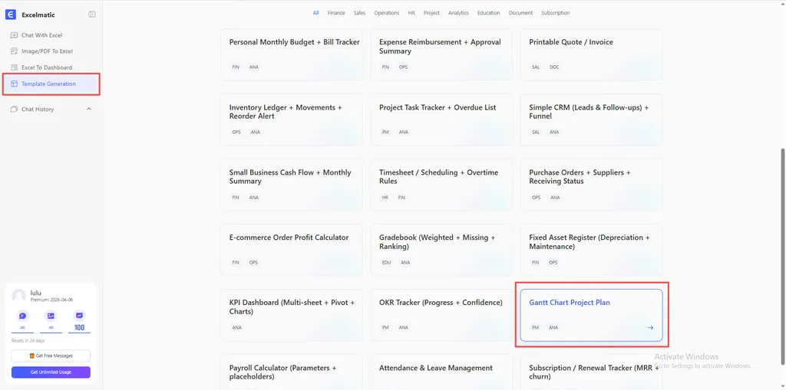
Task: Click the image conversion quota icon
Action: 51,316
